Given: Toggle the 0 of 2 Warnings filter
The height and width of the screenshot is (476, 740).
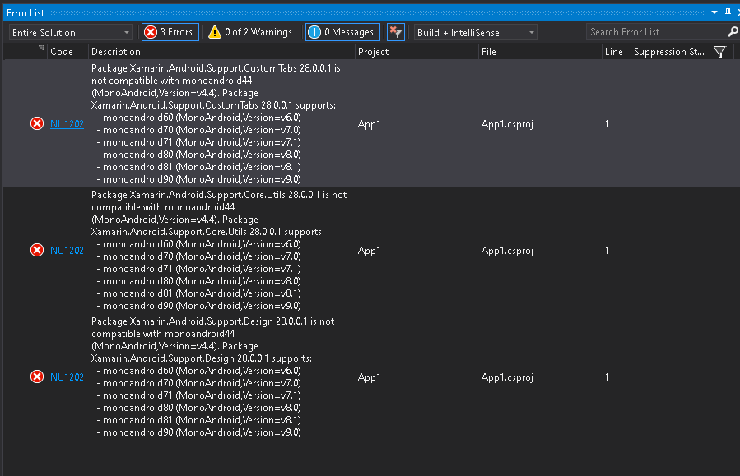Looking at the screenshot, I should point(250,32).
